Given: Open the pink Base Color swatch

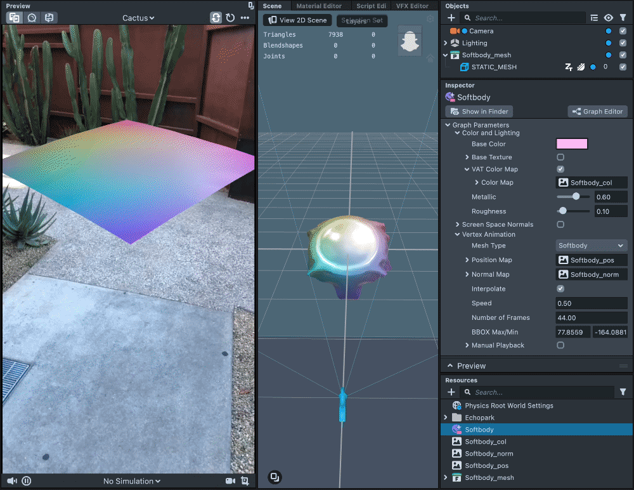Looking at the screenshot, I should point(571,144).
